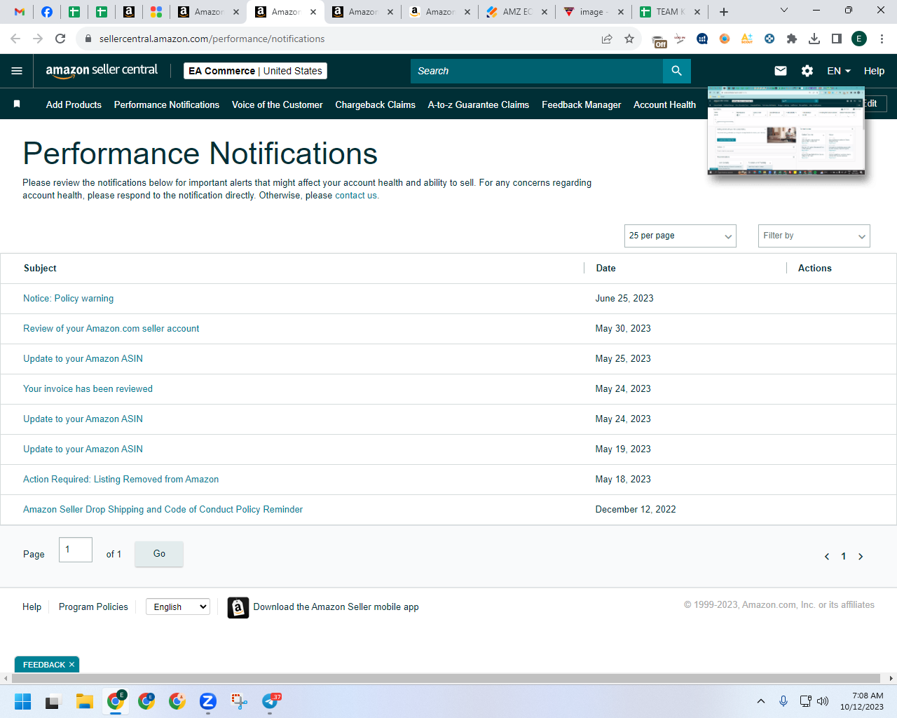
Task: Click the page number input field
Action: [x=76, y=550]
